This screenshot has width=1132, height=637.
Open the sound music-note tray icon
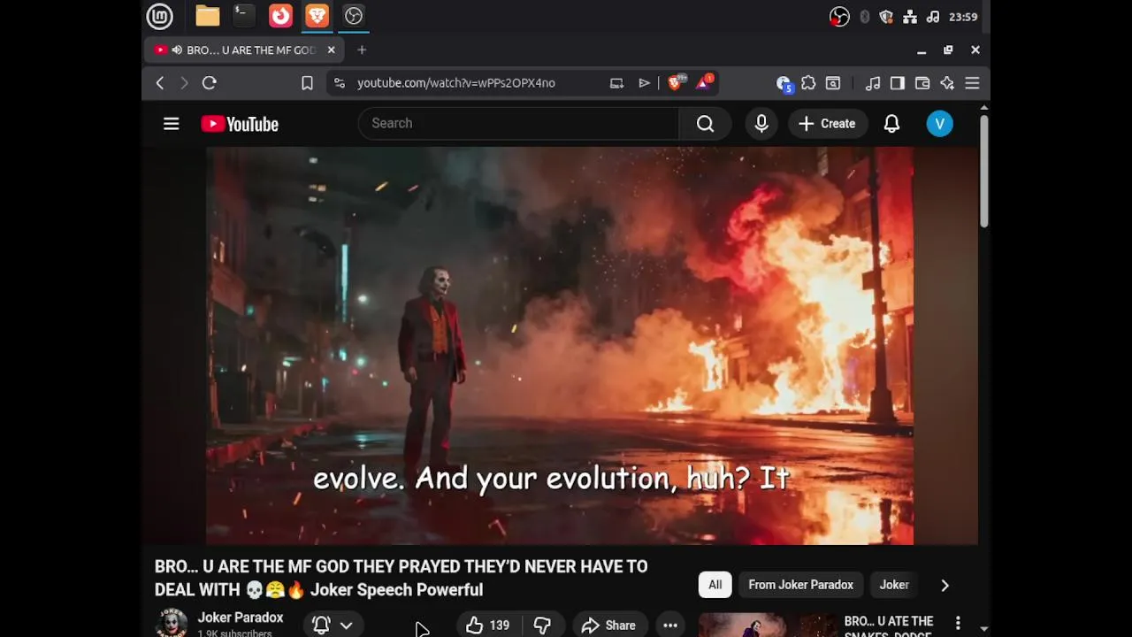933,17
